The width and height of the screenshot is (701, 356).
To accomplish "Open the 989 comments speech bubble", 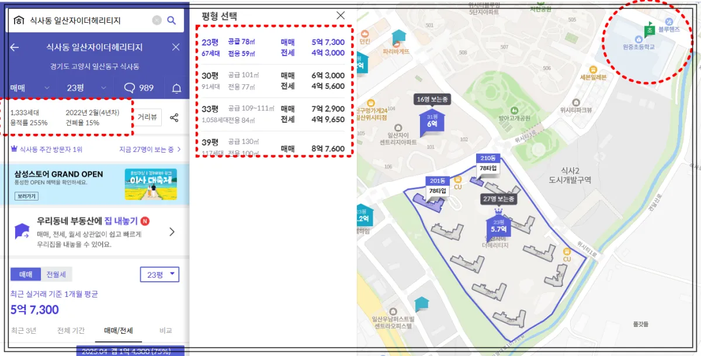I will [x=139, y=88].
